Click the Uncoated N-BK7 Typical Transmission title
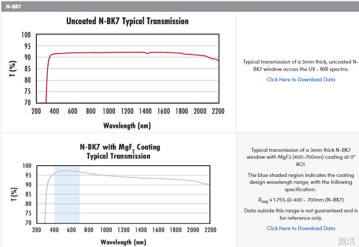The image size is (359, 247). tap(127, 21)
